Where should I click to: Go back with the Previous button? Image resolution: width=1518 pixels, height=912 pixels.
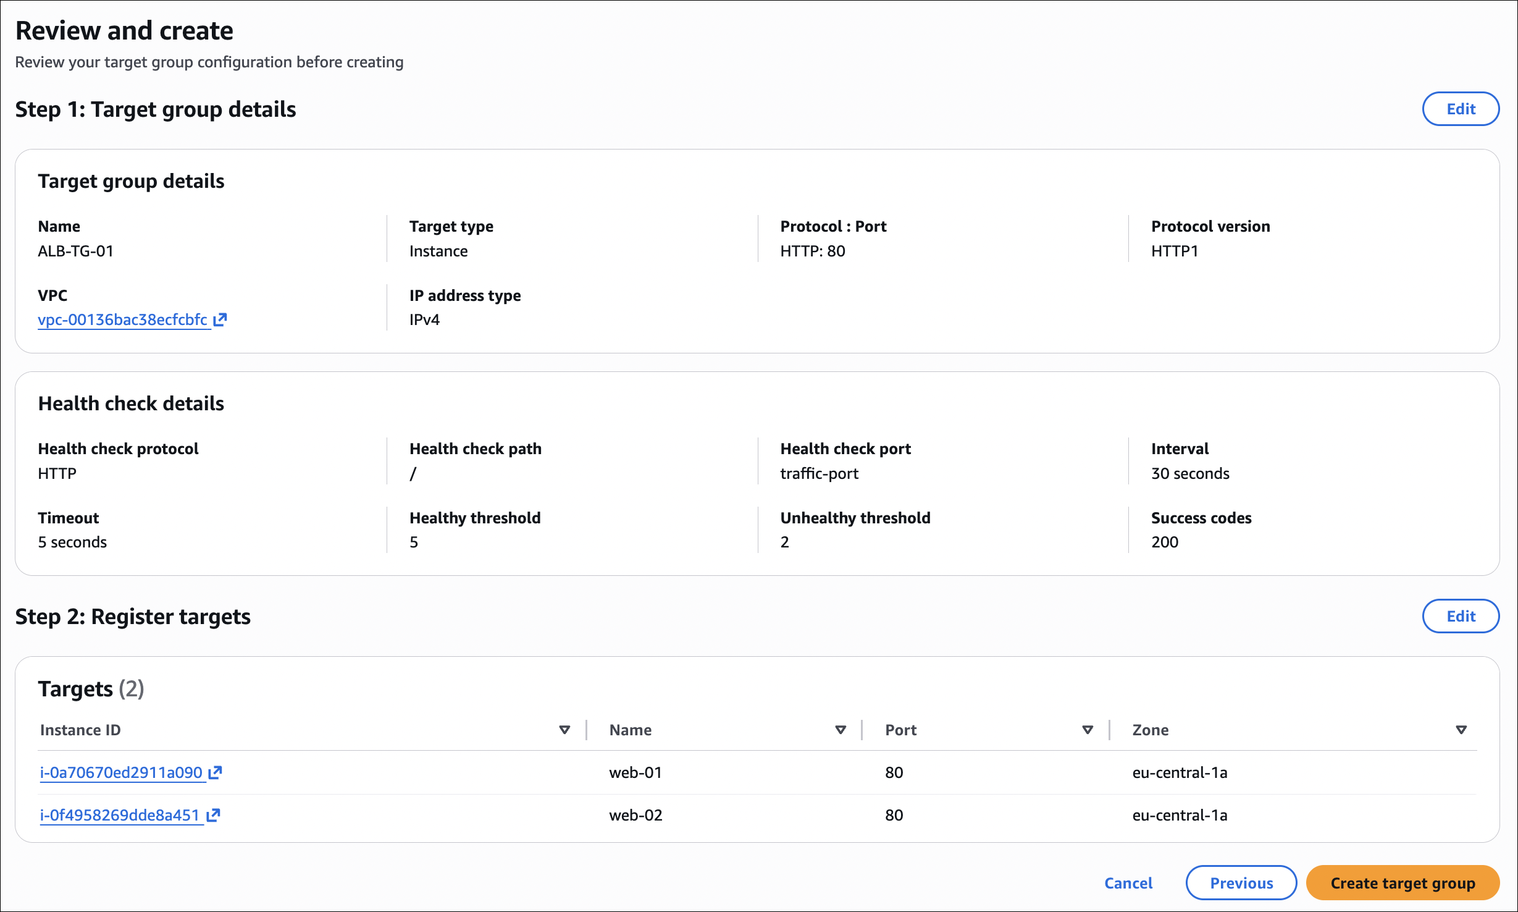[1241, 883]
